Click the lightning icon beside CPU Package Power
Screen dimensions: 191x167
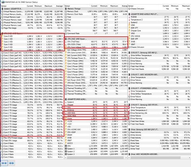coord(66,58)
